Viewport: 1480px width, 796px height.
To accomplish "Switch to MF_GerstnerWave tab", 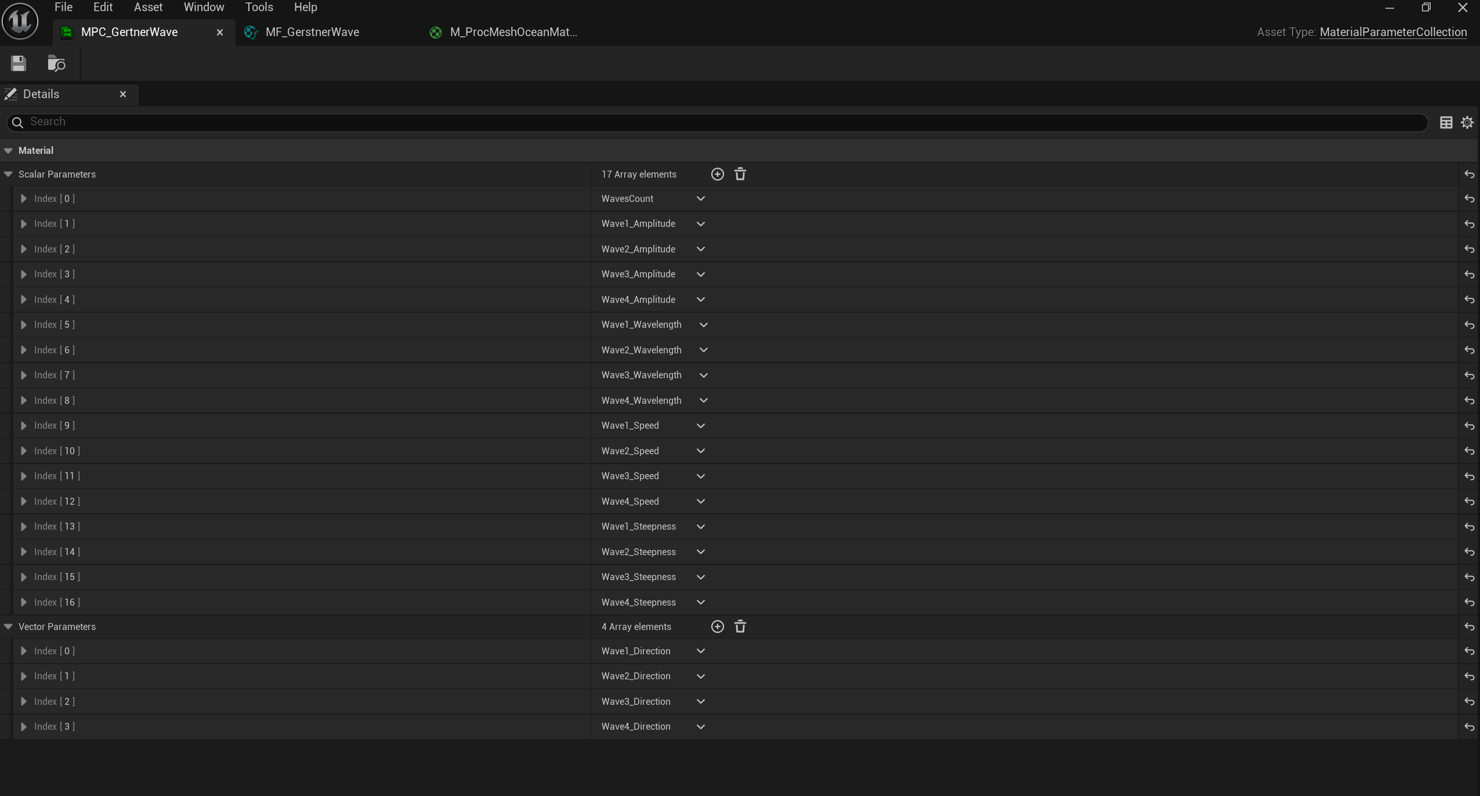I will click(x=312, y=32).
